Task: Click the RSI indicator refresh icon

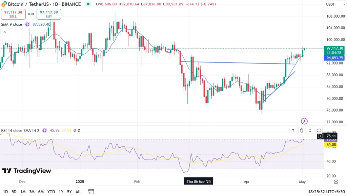Action: click(44, 130)
